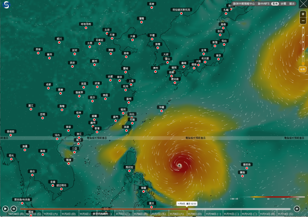Toggle the 地面 surface level button
This screenshot has height=217, width=308.
coord(303,69)
